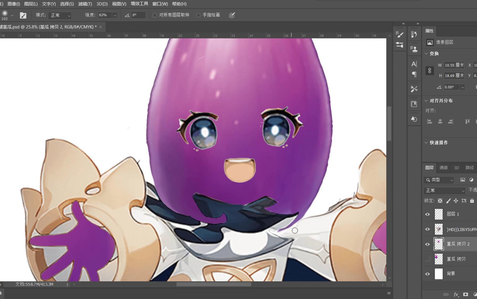Screen dimensions: 477x299
Task: Collapse the 快速操作 section
Action: click(x=426, y=143)
